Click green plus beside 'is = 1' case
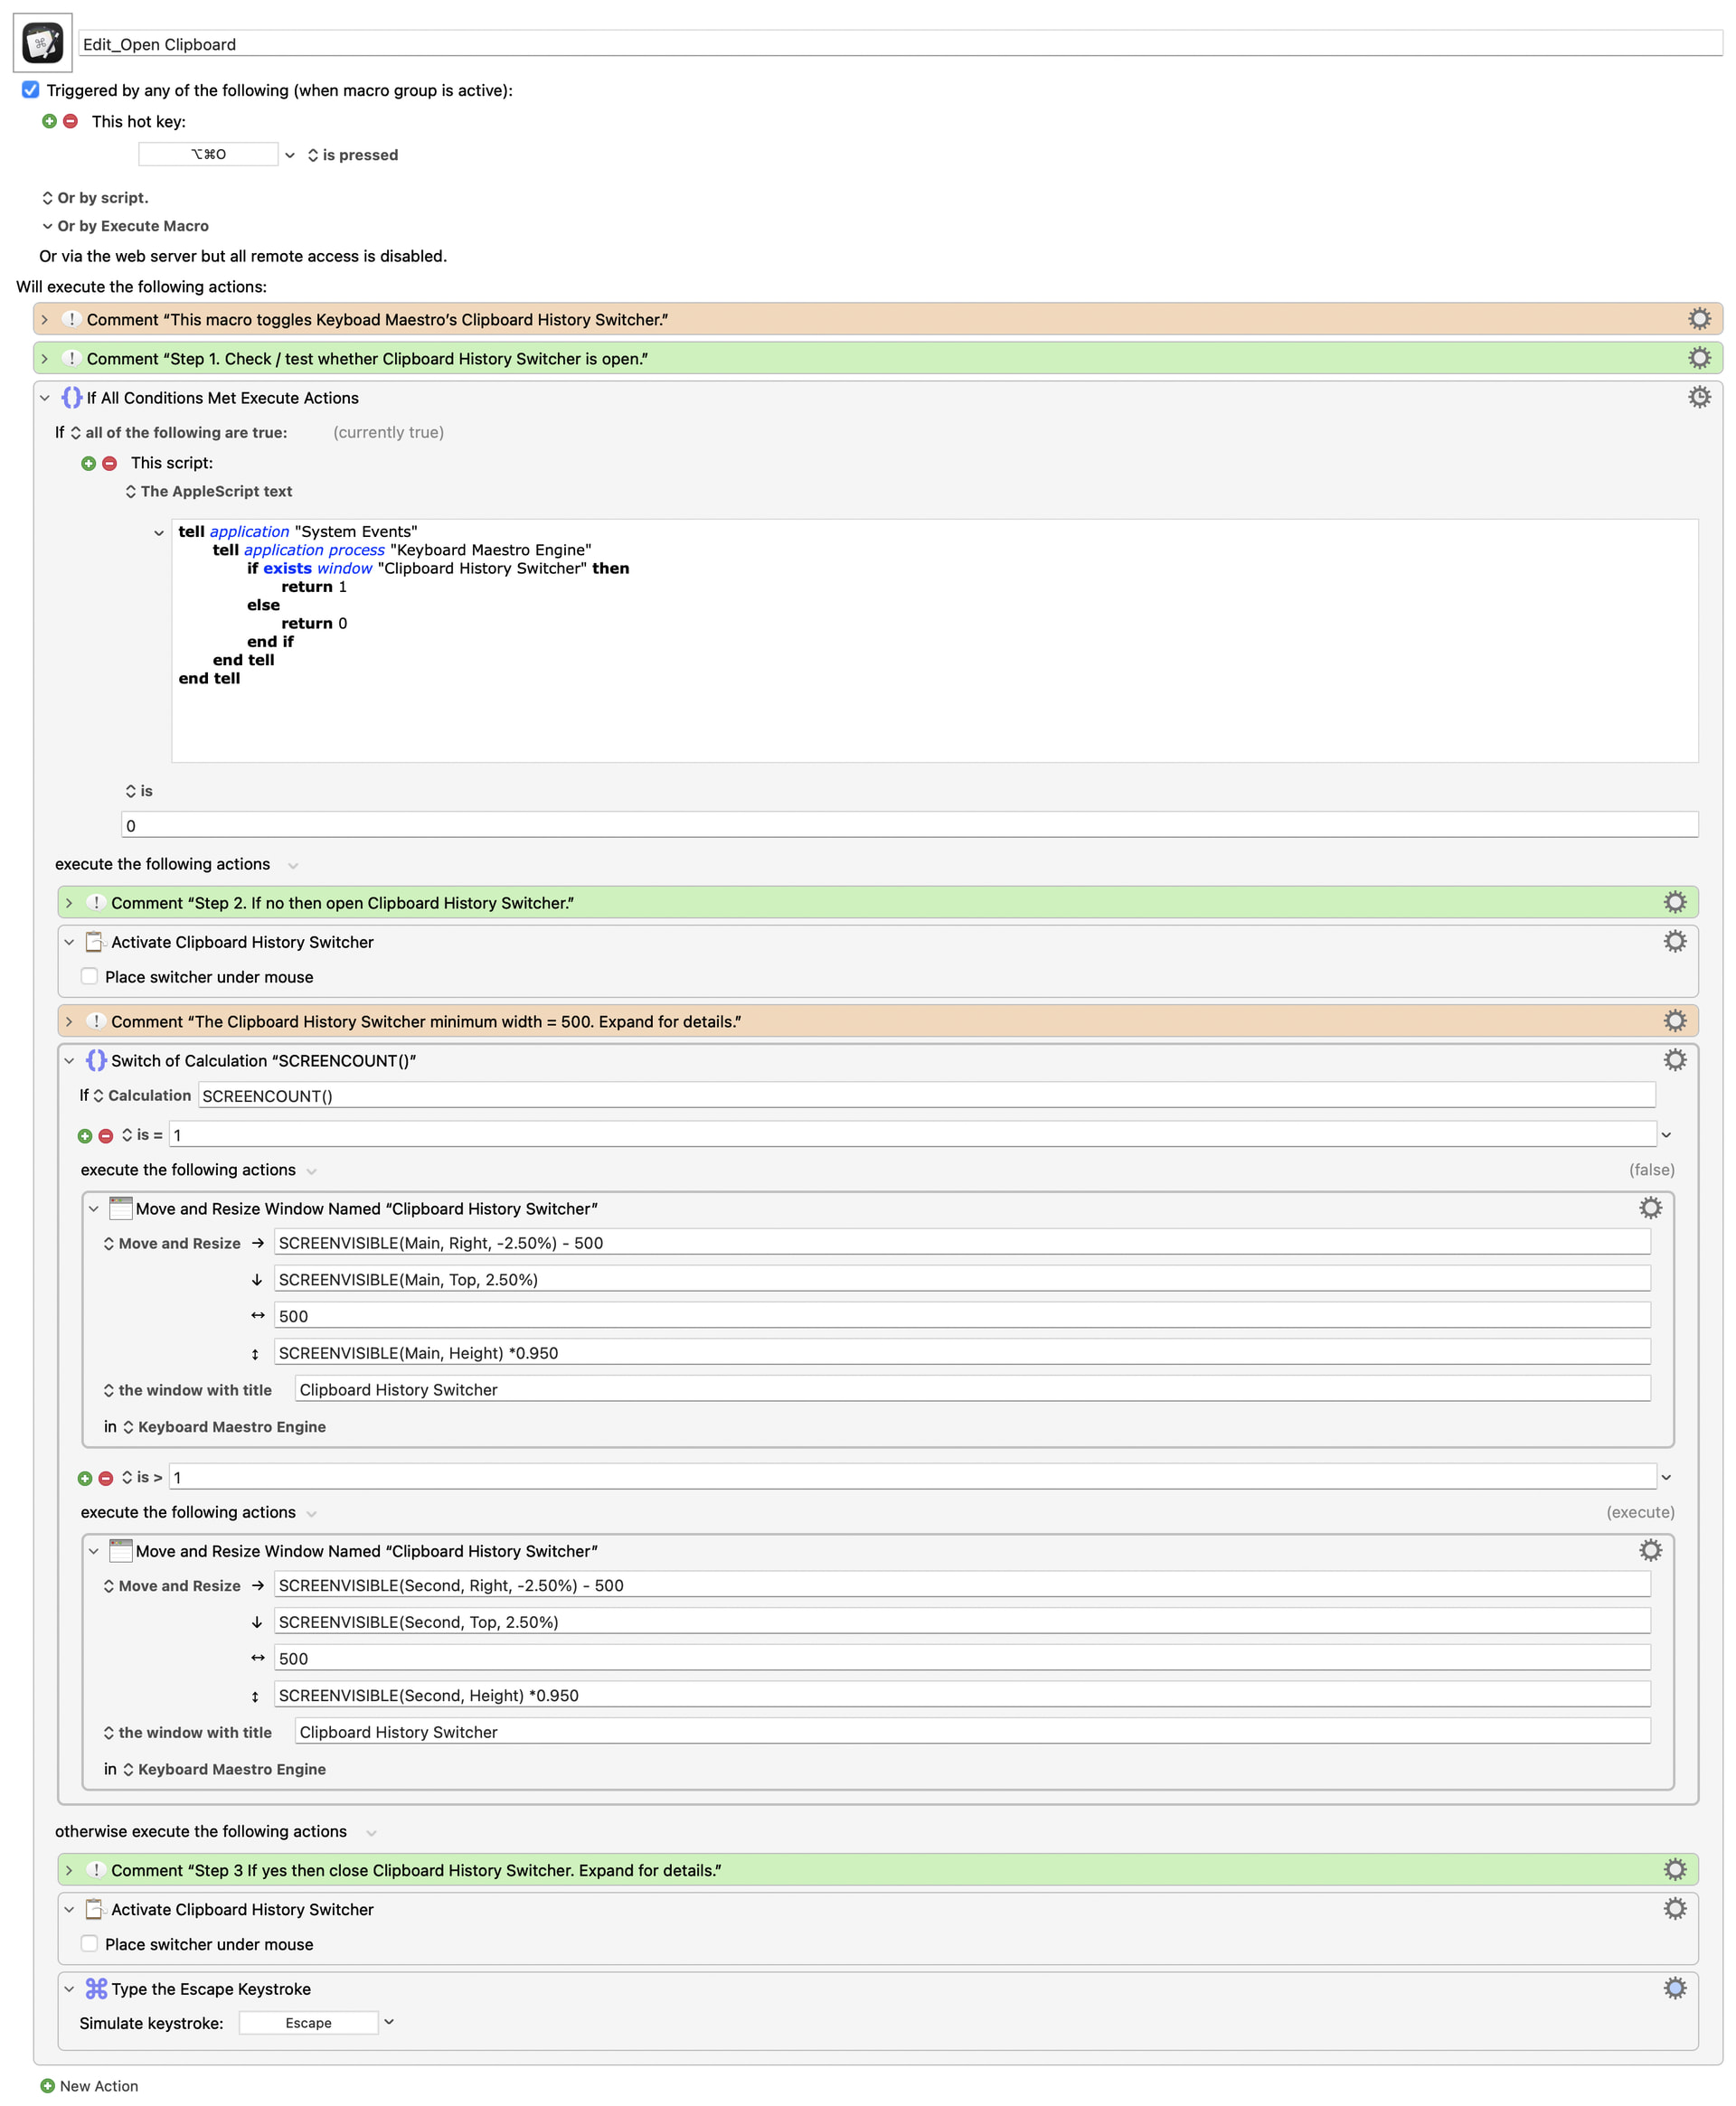 coord(85,1135)
